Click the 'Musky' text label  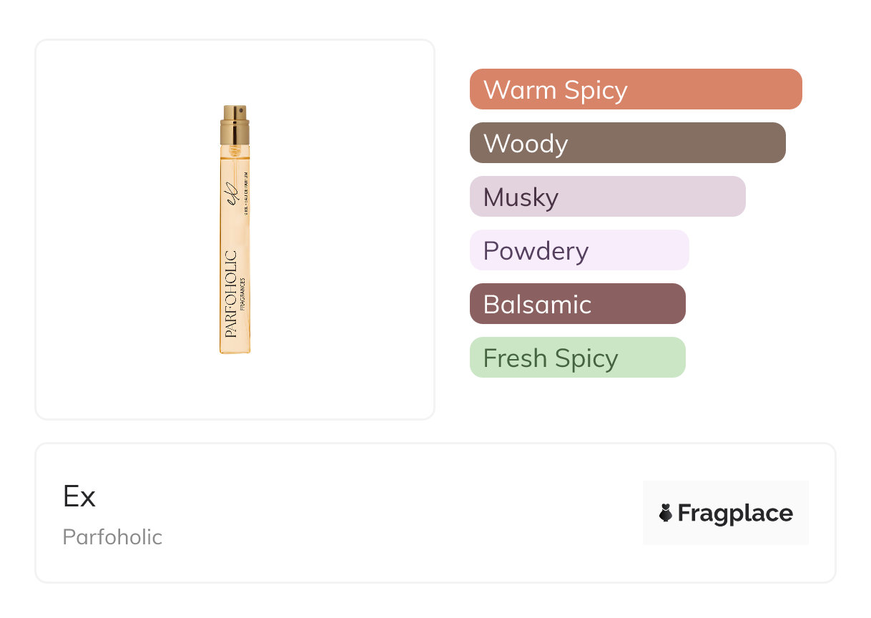pos(521,197)
